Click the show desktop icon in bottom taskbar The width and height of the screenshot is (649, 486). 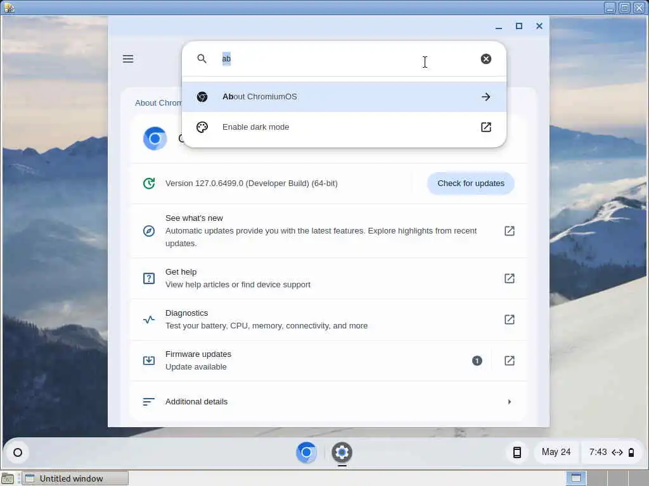click(x=8, y=478)
